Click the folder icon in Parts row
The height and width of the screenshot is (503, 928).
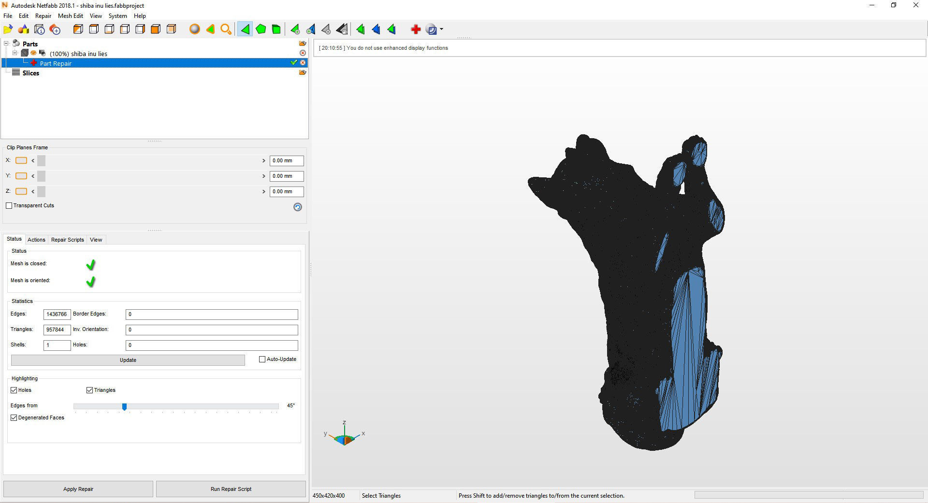tap(303, 43)
